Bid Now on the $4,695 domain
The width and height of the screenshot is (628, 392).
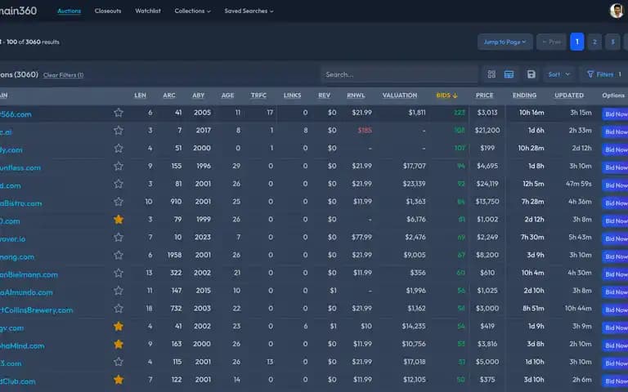tap(616, 167)
